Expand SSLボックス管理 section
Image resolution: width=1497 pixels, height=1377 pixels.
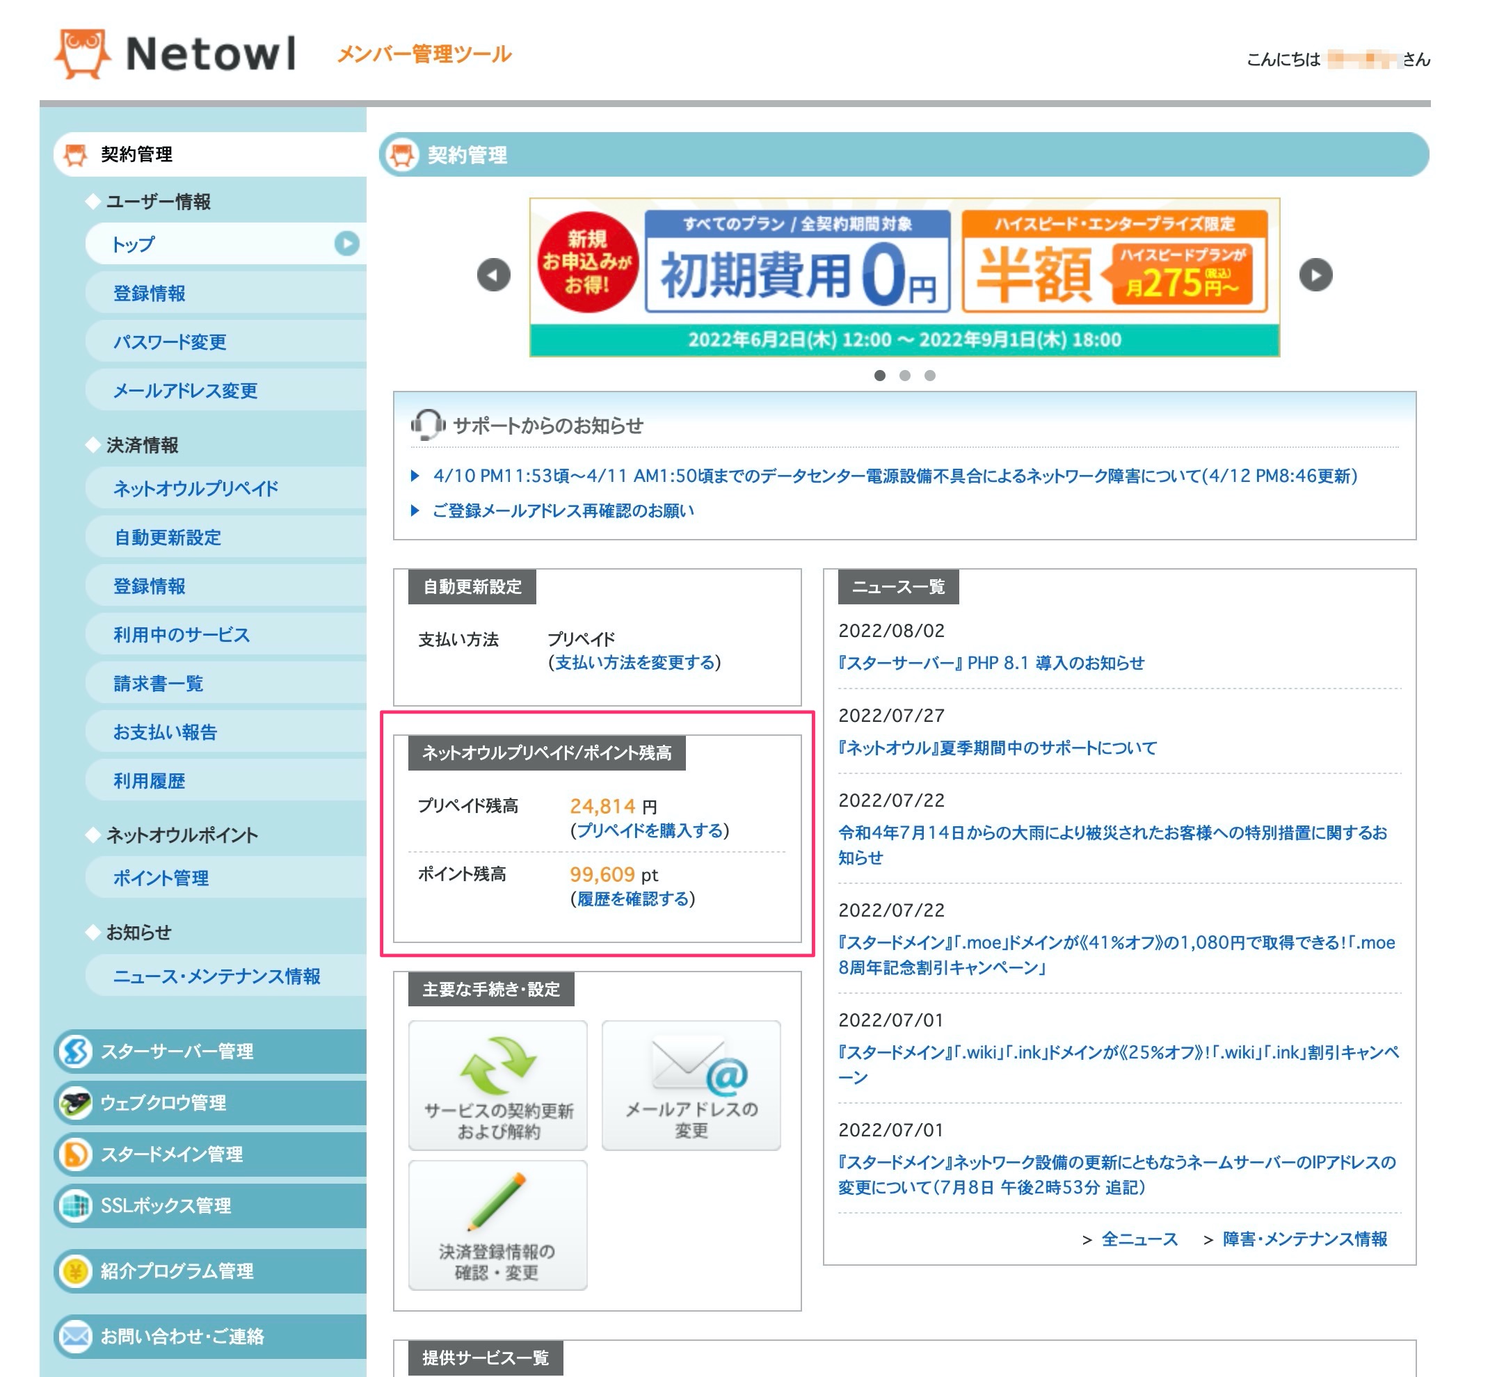click(x=210, y=1206)
